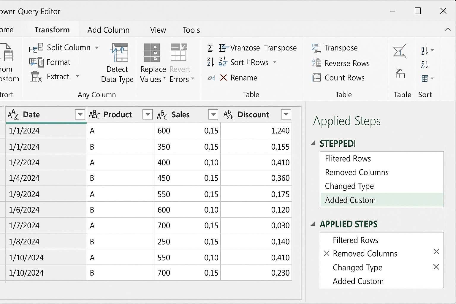Click the Vranzose icon

(x=224, y=48)
